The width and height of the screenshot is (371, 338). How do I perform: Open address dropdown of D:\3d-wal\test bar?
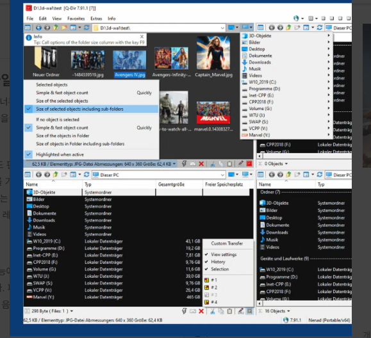[x=222, y=28]
